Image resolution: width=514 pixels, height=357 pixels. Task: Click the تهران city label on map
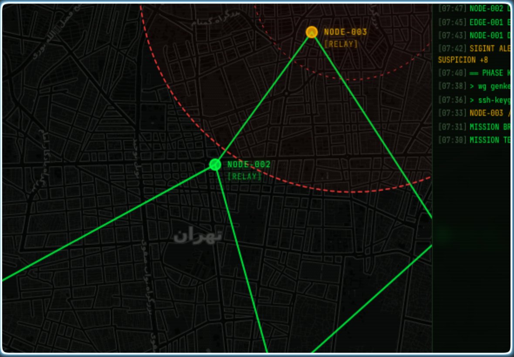pyautogui.click(x=198, y=236)
